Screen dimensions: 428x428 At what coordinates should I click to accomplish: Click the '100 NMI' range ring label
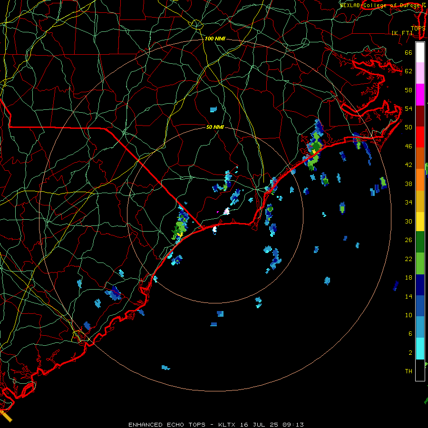tap(215, 39)
